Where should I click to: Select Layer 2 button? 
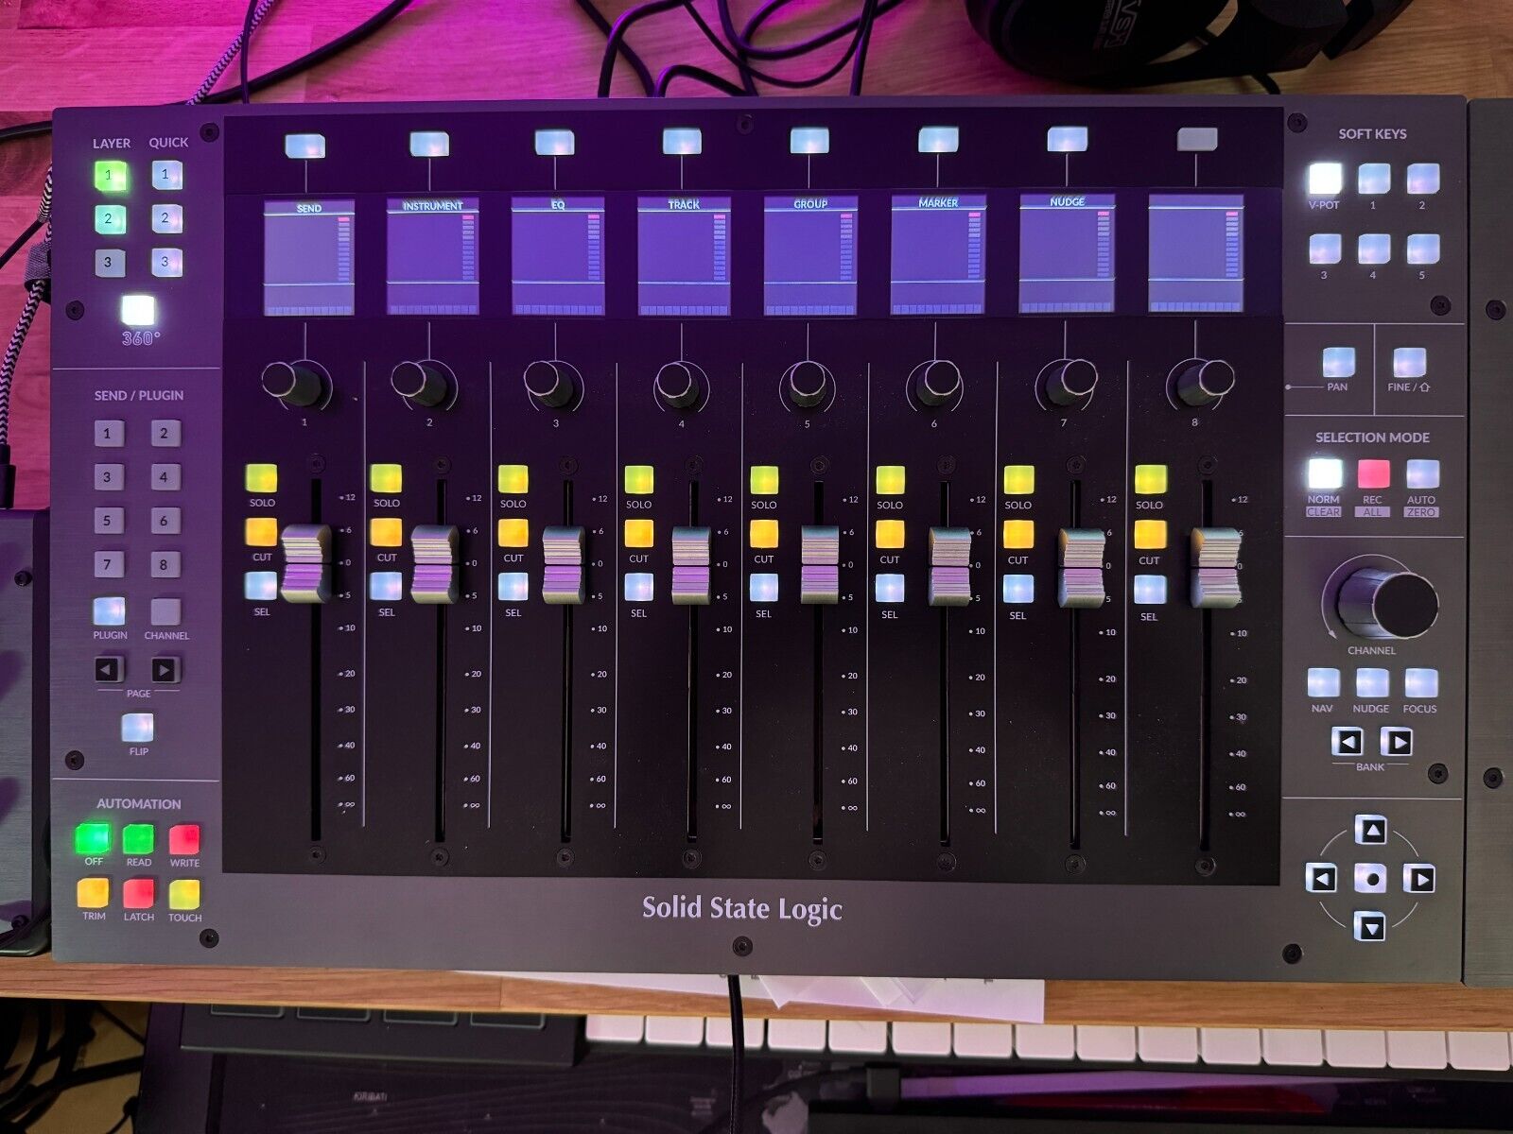(109, 219)
